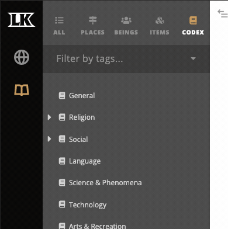228x229 pixels.
Task: Click the book icon beside Science & Phenomena
Action: point(62,183)
